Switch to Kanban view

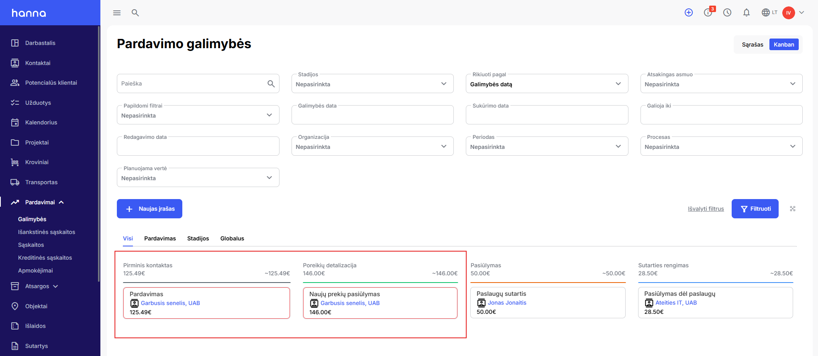pyautogui.click(x=784, y=45)
